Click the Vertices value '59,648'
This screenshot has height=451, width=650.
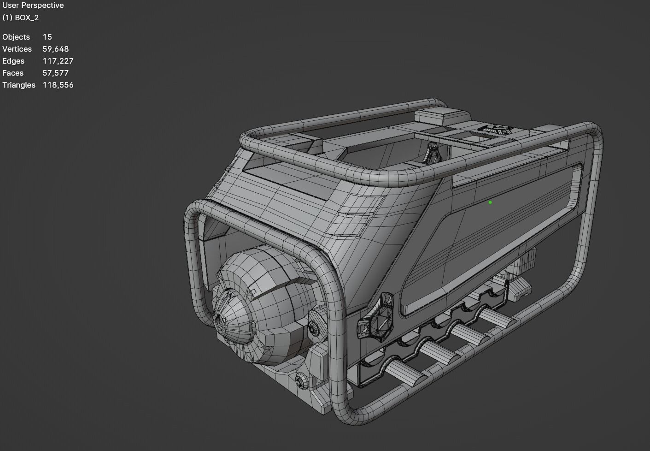pos(56,49)
